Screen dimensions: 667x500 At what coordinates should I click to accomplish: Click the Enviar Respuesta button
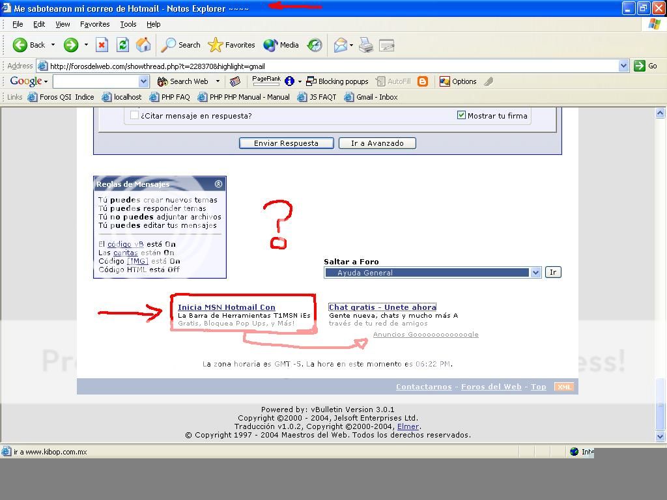[x=287, y=143]
